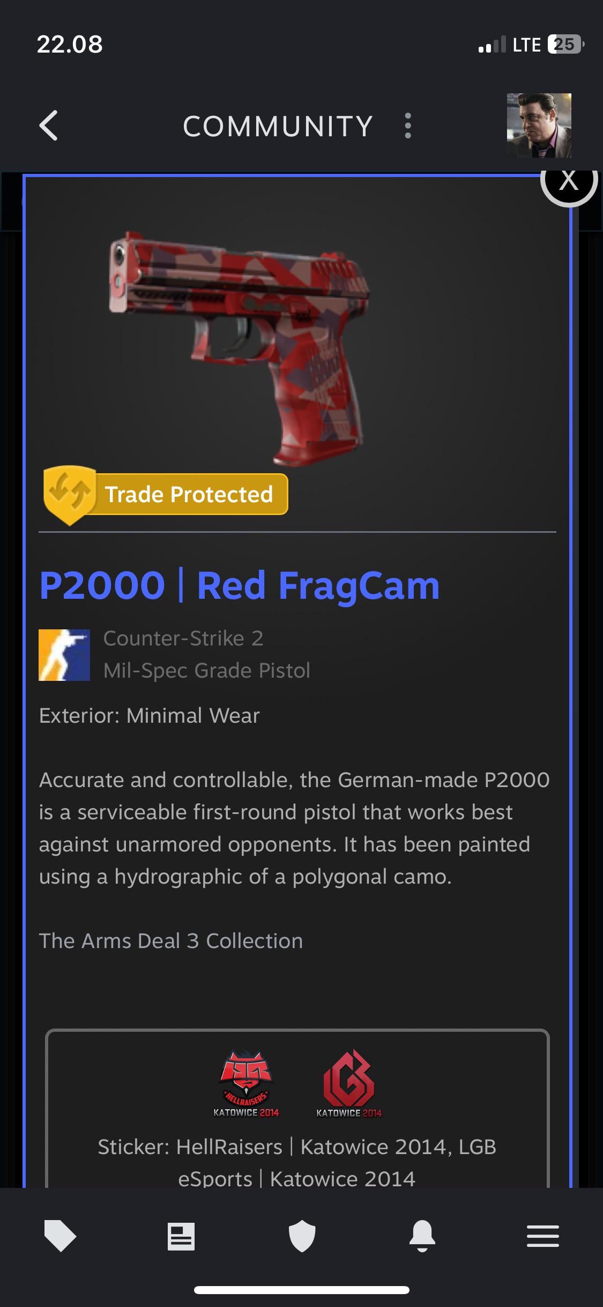Tap the back arrow in the header
603x1307 pixels.
pos(49,126)
